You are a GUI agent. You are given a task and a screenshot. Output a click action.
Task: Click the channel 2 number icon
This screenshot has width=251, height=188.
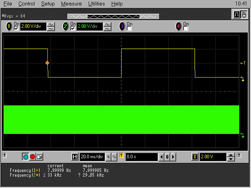[66, 27]
